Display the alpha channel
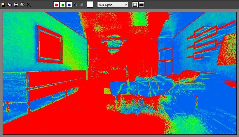This screenshot has height=137, width=239. click(x=76, y=5)
